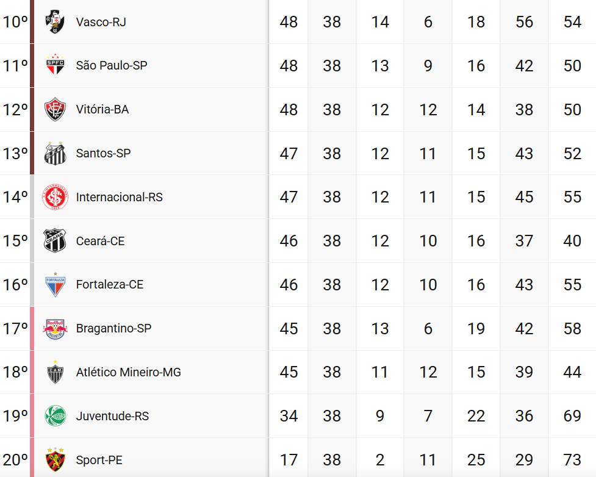The height and width of the screenshot is (477, 596).
Task: Click the São Paulo-SP club crest
Action: [x=55, y=66]
